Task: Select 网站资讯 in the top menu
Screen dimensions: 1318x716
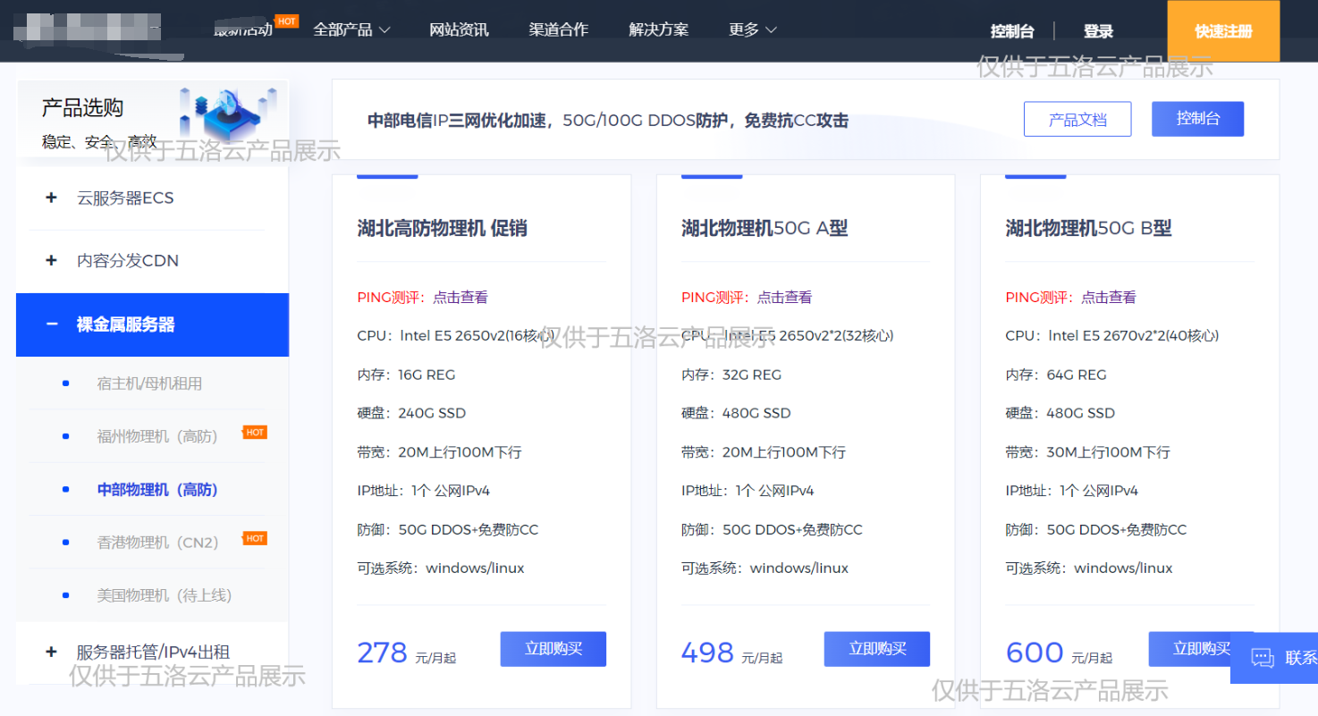Action: click(x=459, y=29)
